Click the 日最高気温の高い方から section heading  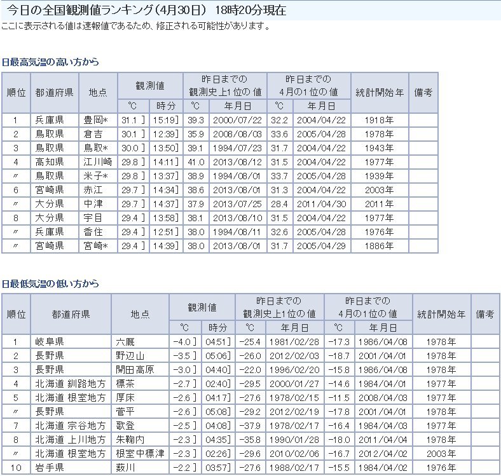click(50, 62)
